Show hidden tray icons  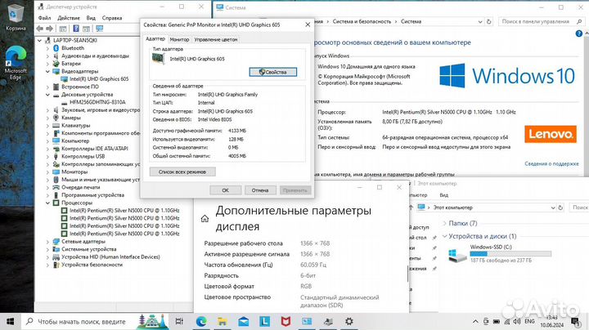point(475,321)
